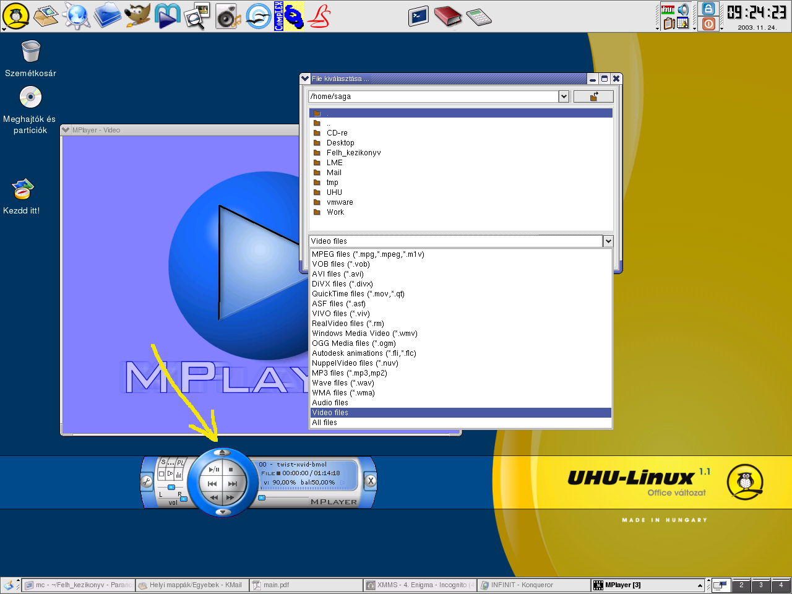Select the Desktop folder in file list
Image resolution: width=792 pixels, height=594 pixels.
click(x=461, y=143)
